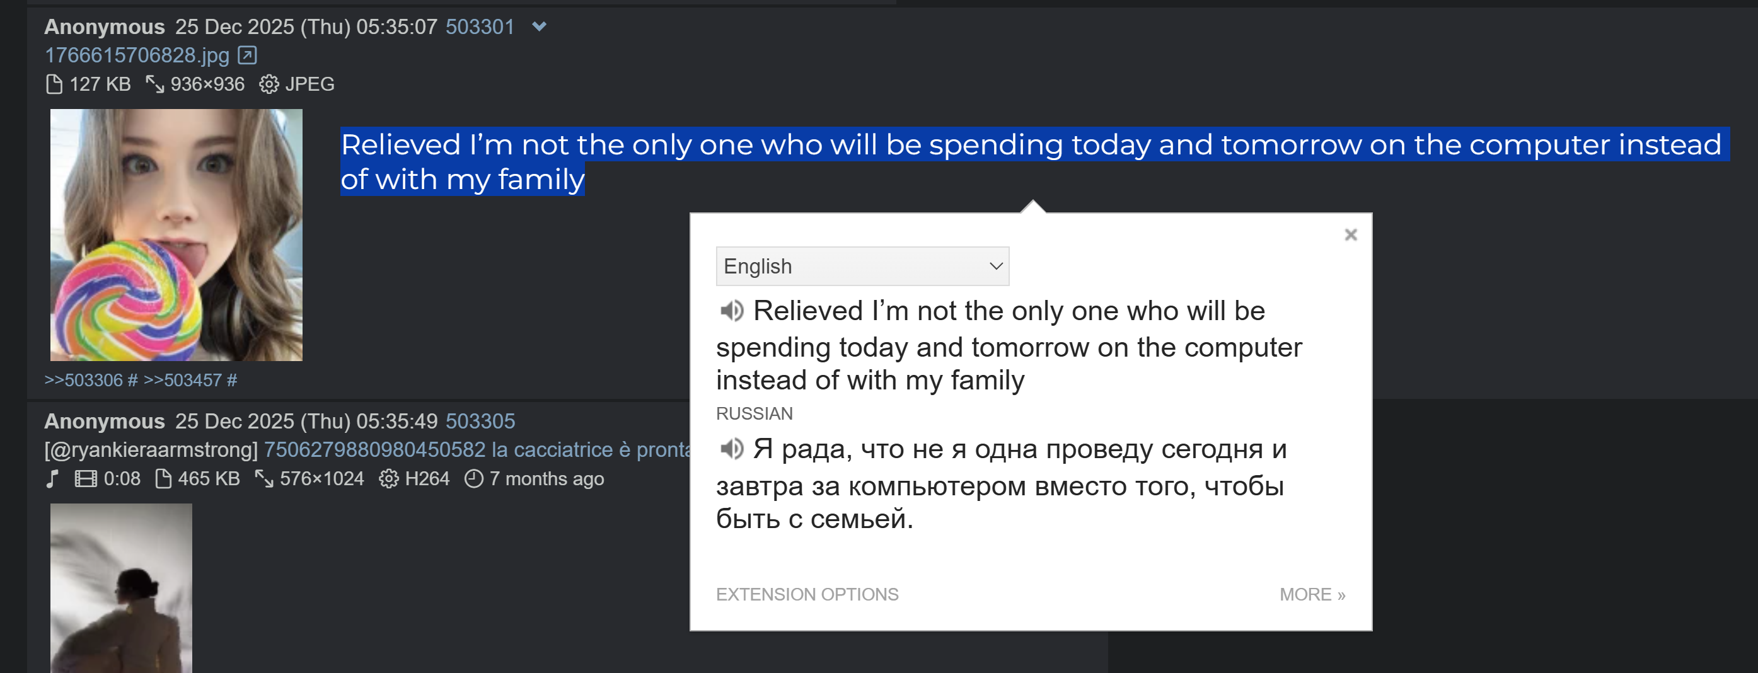Click post number 503301
This screenshot has width=1758, height=673.
pos(480,26)
